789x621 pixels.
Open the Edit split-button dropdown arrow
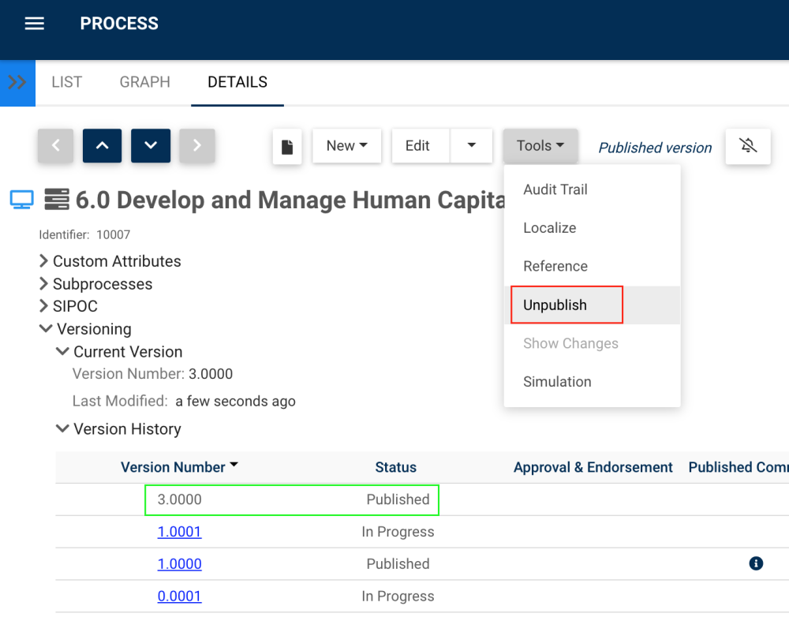pyautogui.click(x=472, y=146)
